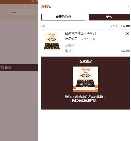Click the 查看购物袋 button
131x141 pixels.
click(63, 17)
